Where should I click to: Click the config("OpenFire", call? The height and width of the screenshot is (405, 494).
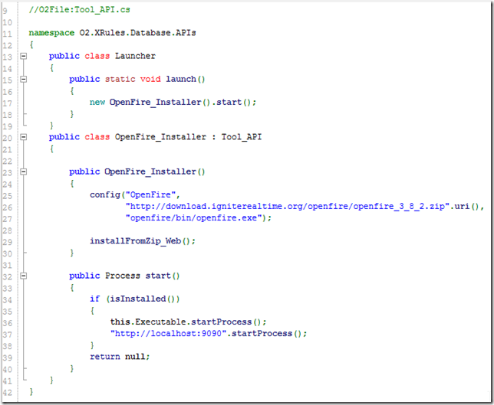pos(135,195)
